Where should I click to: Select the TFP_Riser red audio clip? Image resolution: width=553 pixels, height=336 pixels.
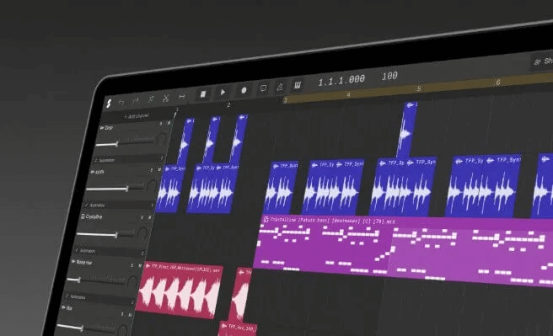pyautogui.click(x=180, y=290)
